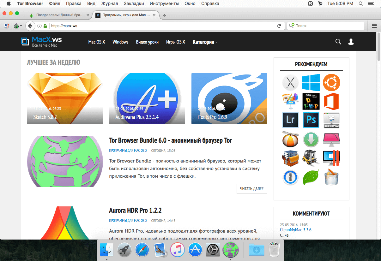
Task: Reload the page with the refresh icon
Action: click(279, 26)
